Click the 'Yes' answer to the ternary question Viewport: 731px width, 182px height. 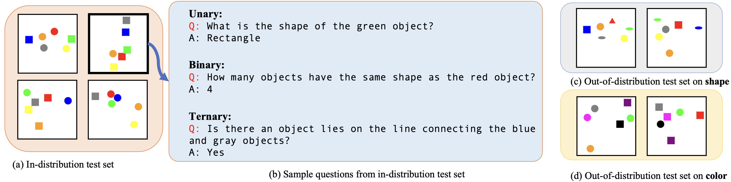pyautogui.click(x=216, y=153)
